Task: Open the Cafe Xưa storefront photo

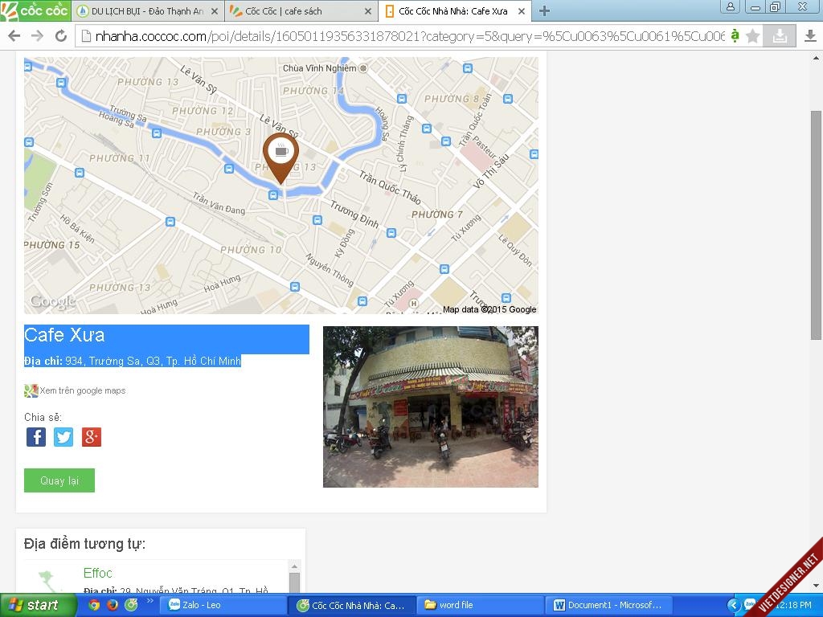Action: coord(431,407)
